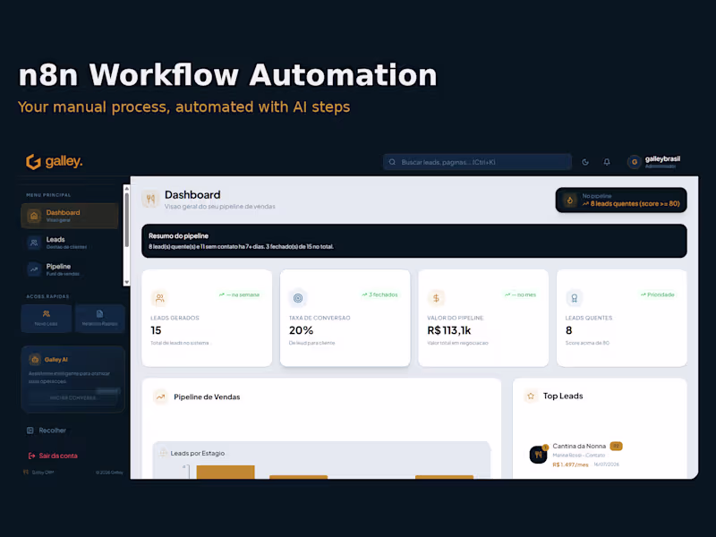
Task: Click the conversion rate value 20%
Action: click(x=301, y=330)
